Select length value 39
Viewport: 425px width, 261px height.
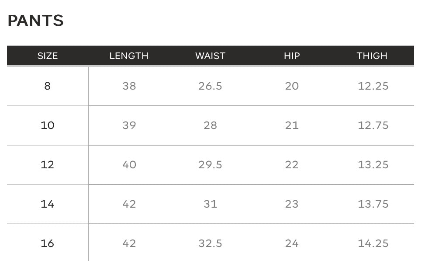point(129,125)
